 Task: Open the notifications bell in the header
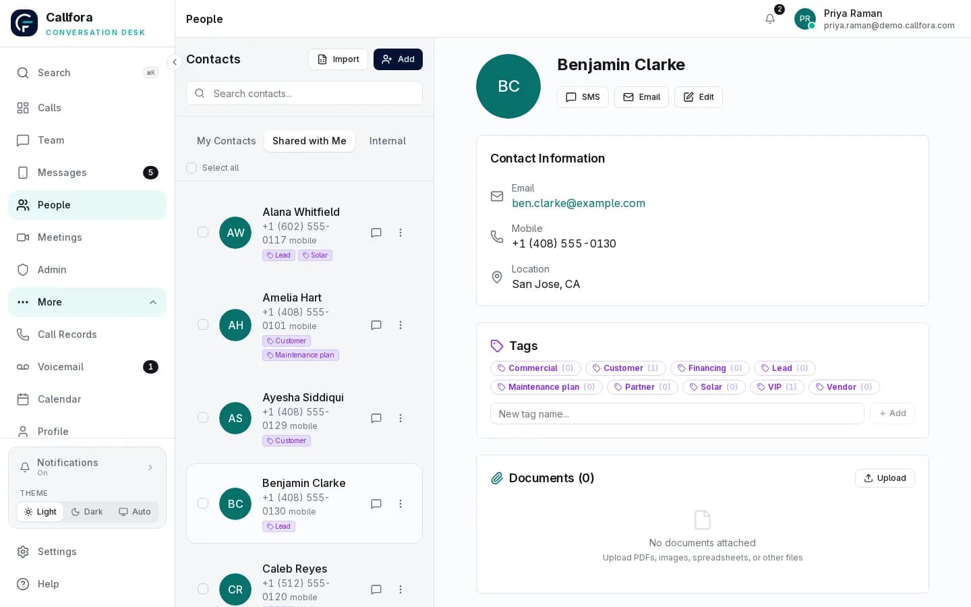tap(770, 19)
